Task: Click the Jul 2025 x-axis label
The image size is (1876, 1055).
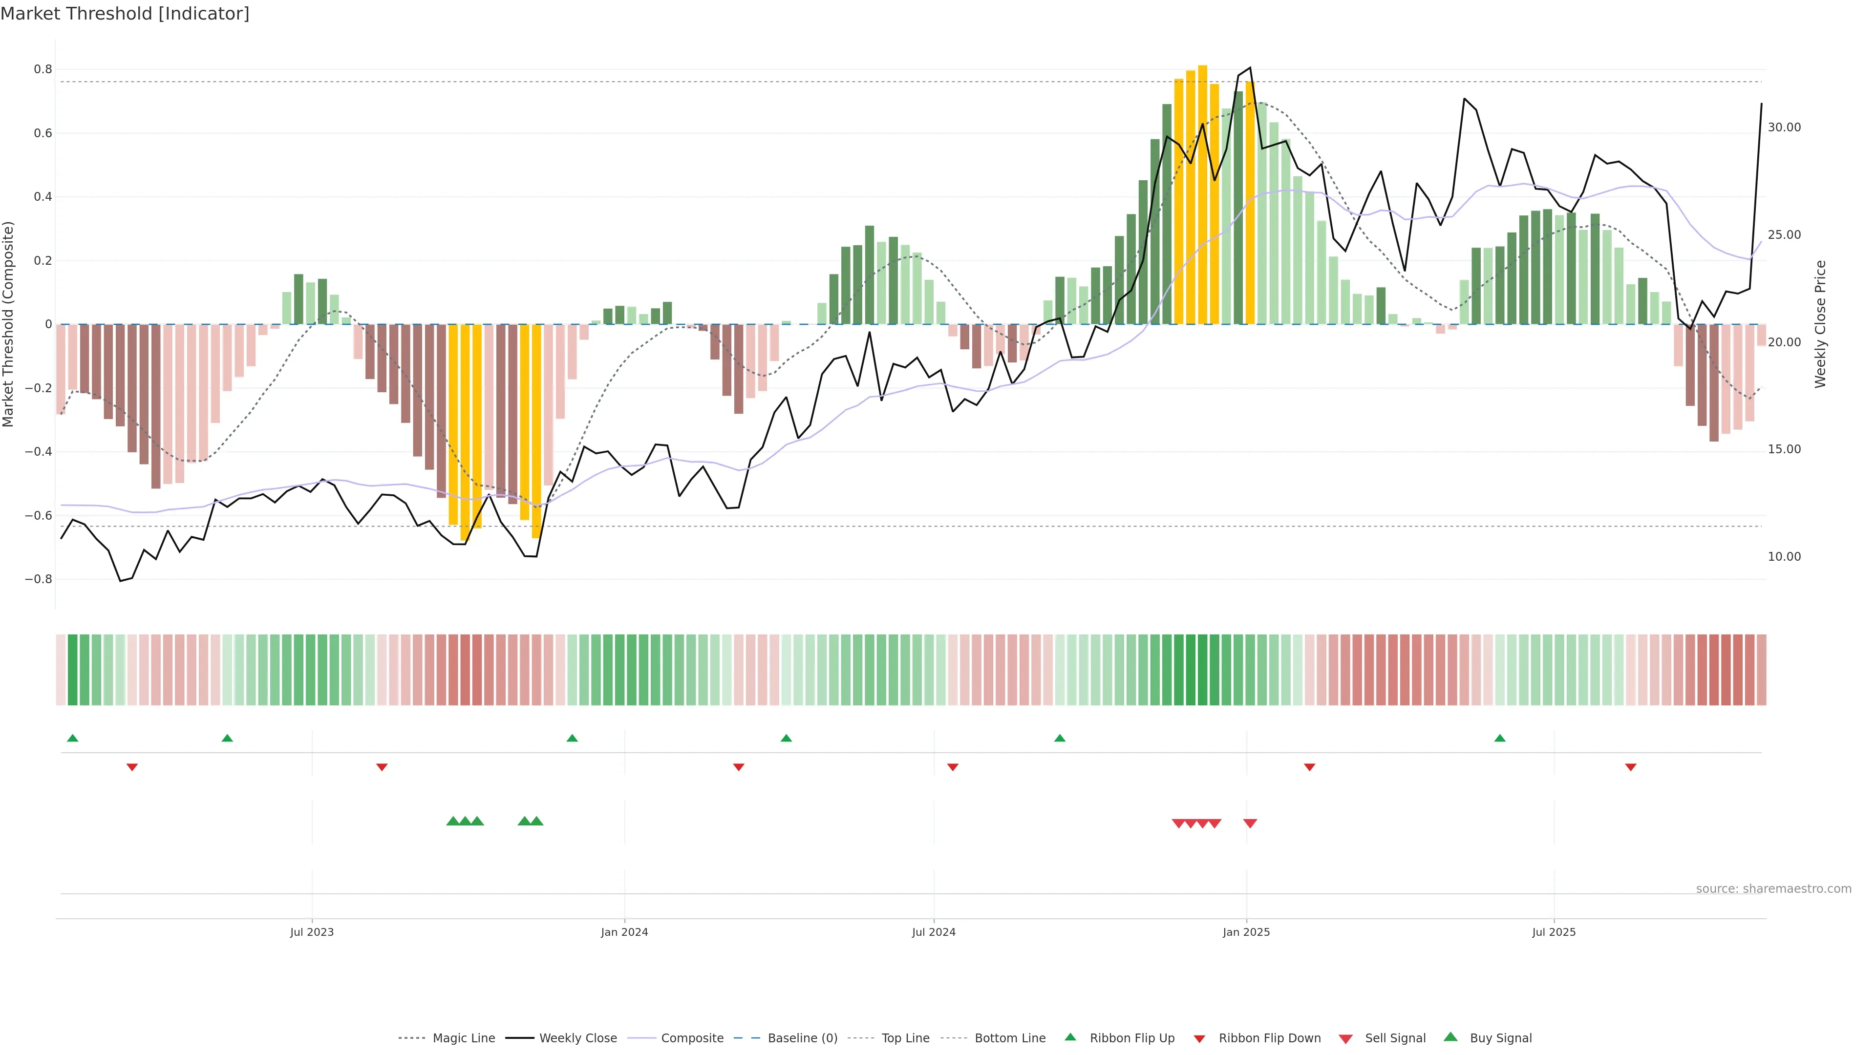Action: (x=1554, y=932)
